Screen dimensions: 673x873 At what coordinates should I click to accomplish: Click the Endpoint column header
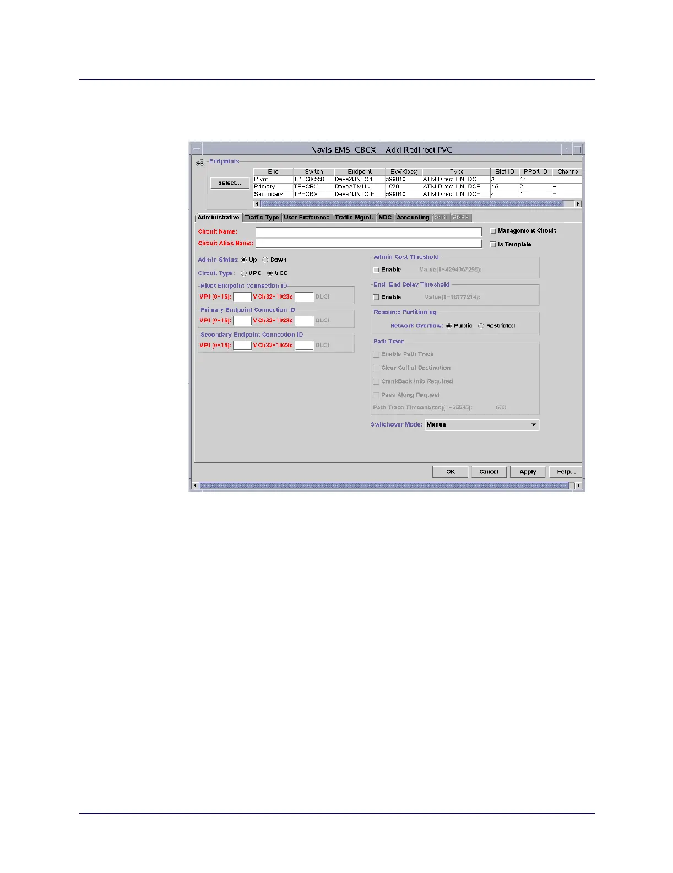(x=360, y=172)
